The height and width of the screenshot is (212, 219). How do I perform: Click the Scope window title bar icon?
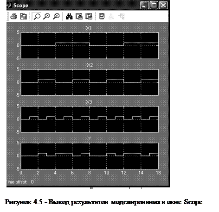(x=9, y=5)
